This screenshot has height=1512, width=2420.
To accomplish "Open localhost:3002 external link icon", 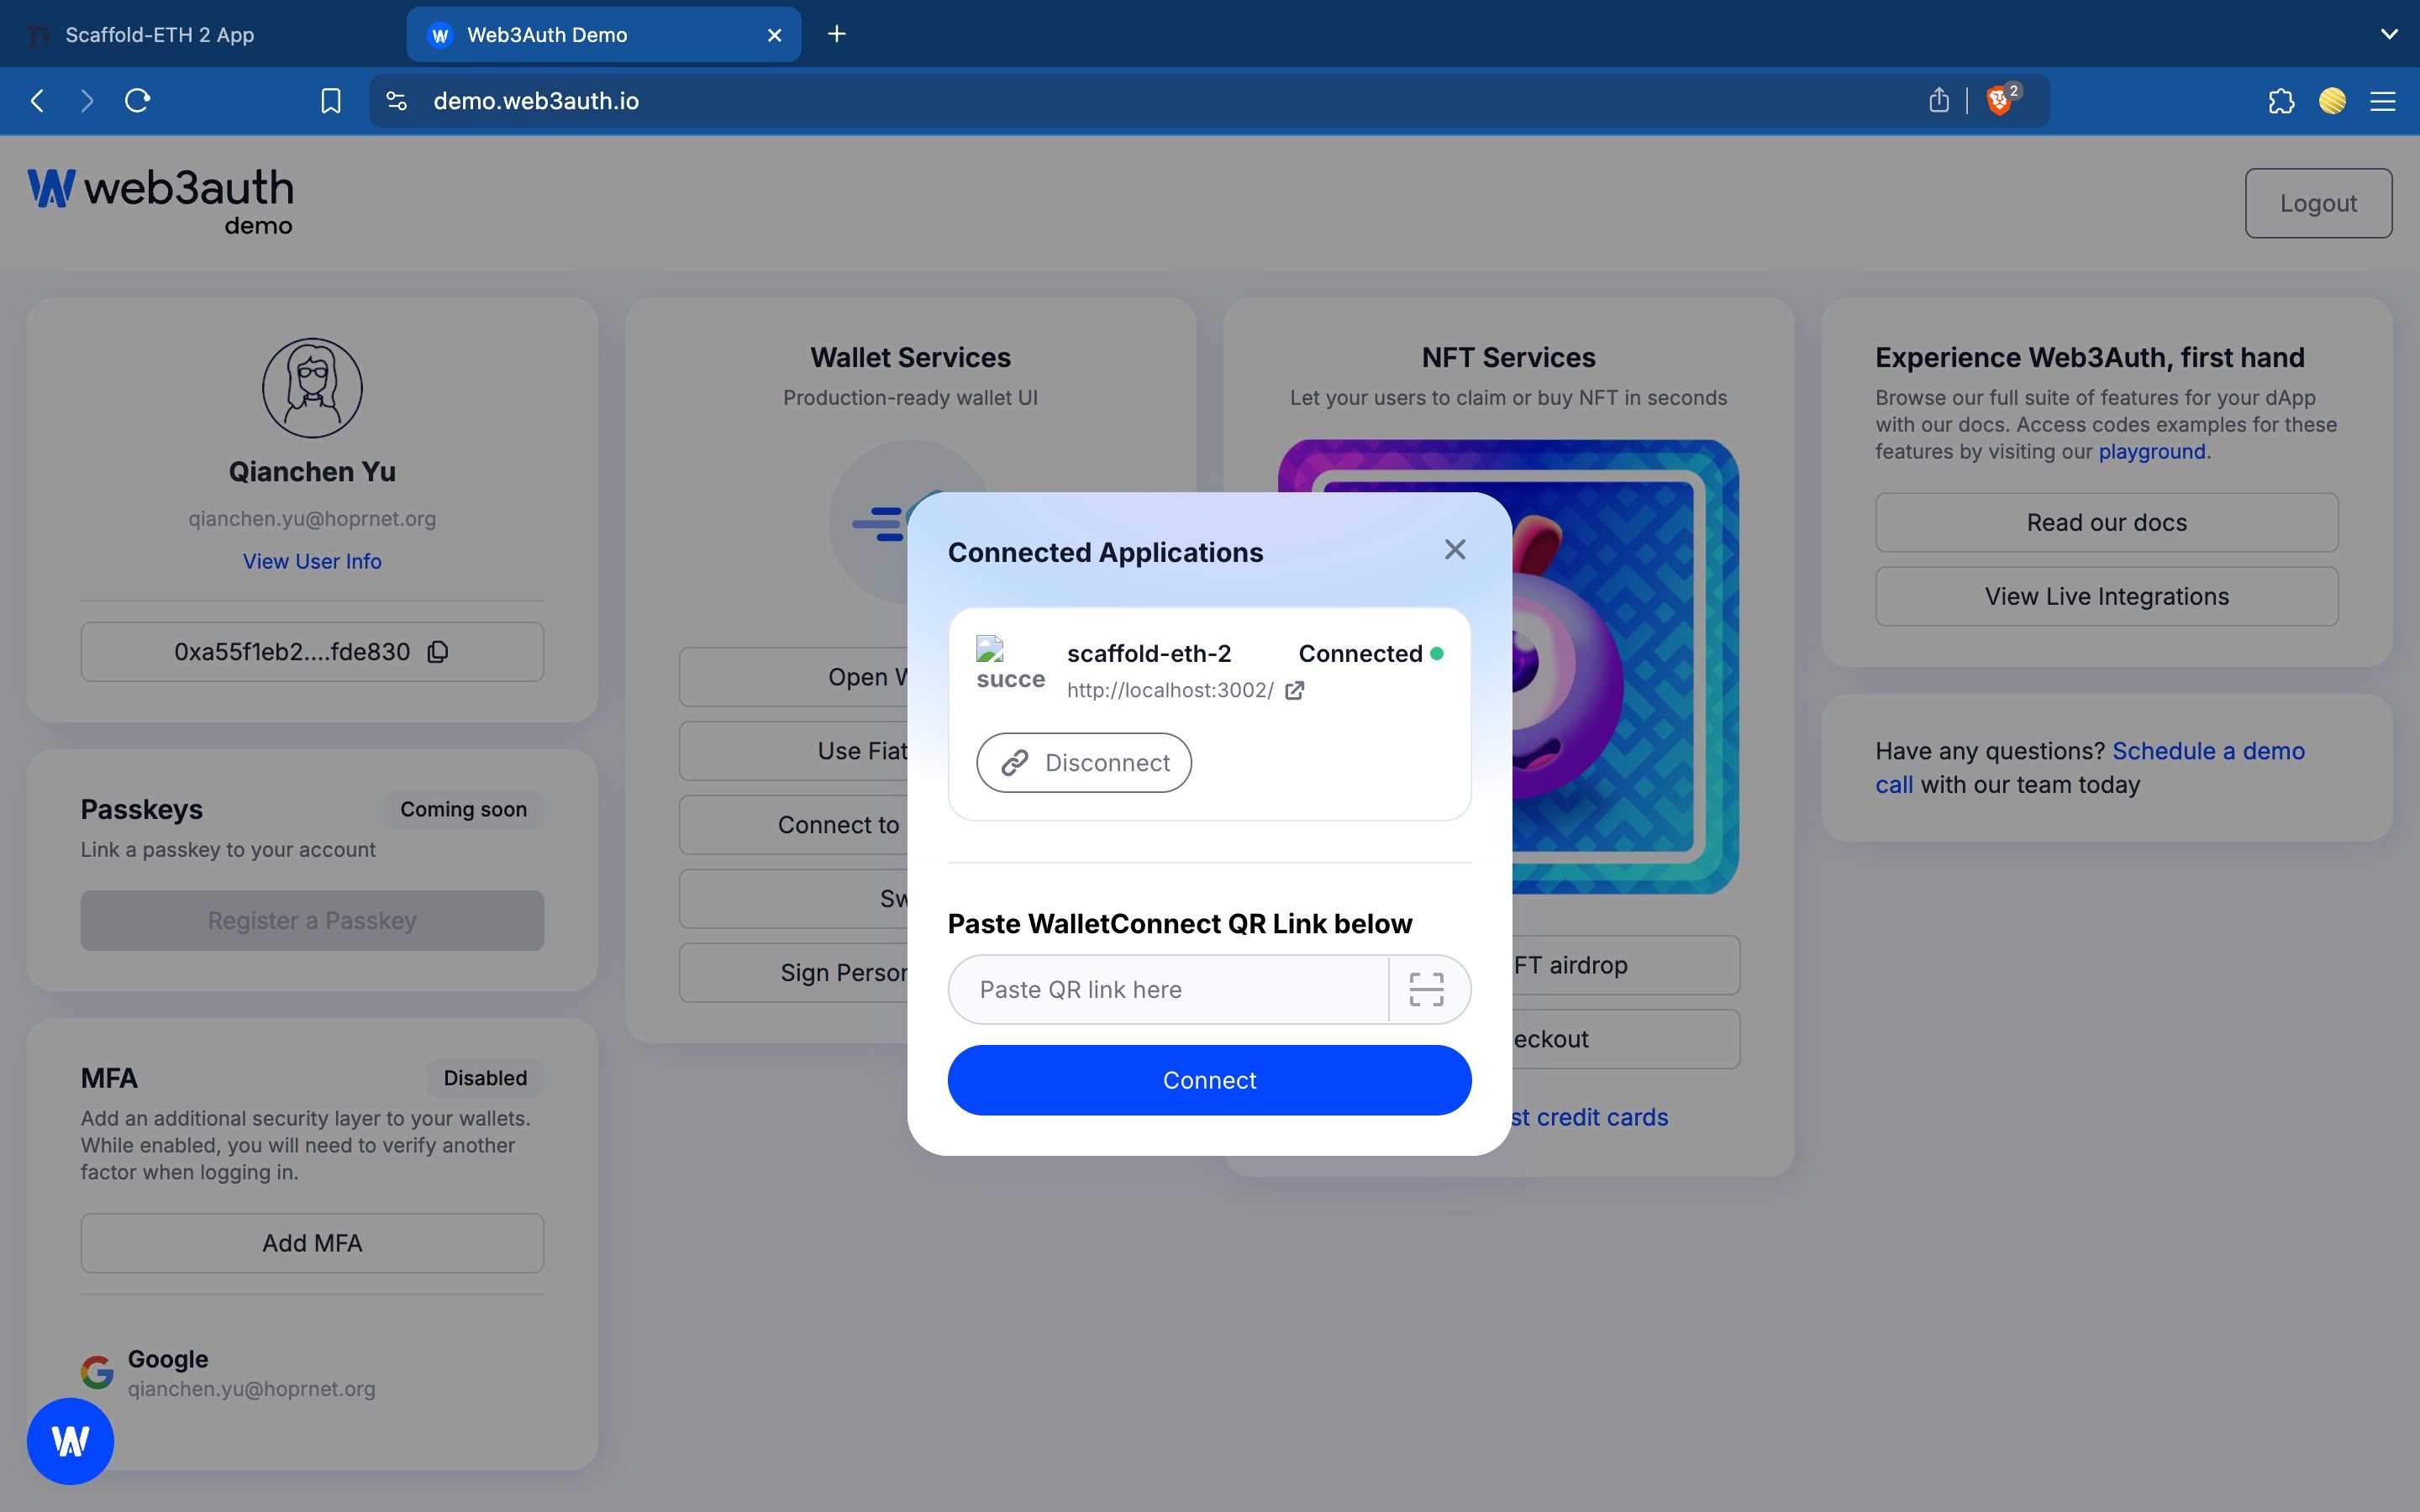I will pyautogui.click(x=1294, y=690).
